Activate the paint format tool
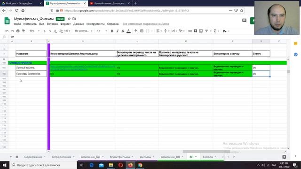 coord(24,31)
